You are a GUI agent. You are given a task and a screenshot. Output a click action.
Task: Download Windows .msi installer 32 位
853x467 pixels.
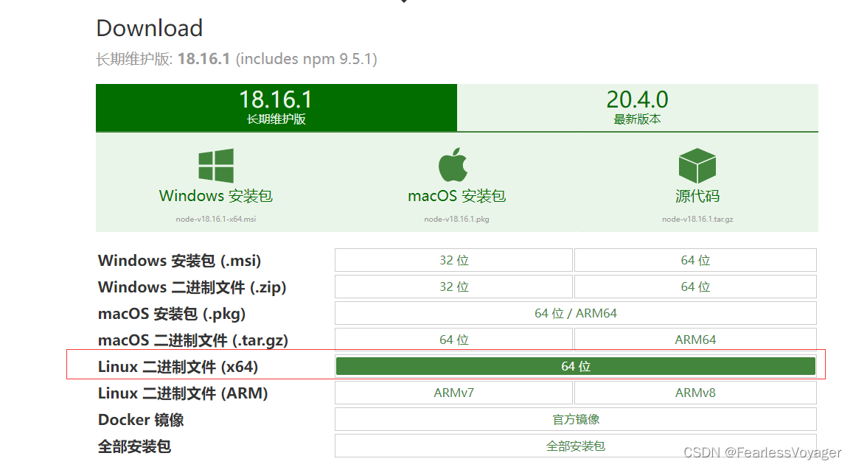tap(453, 260)
